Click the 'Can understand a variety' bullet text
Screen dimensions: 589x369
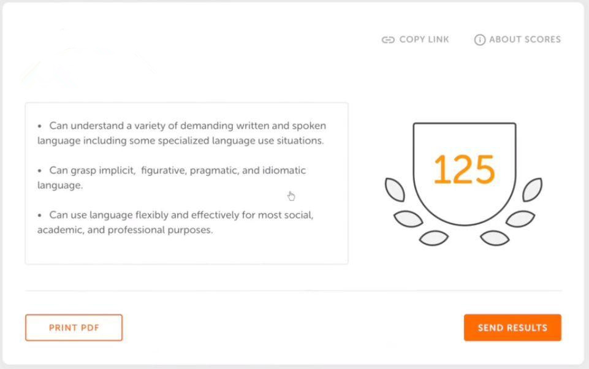[x=182, y=133]
